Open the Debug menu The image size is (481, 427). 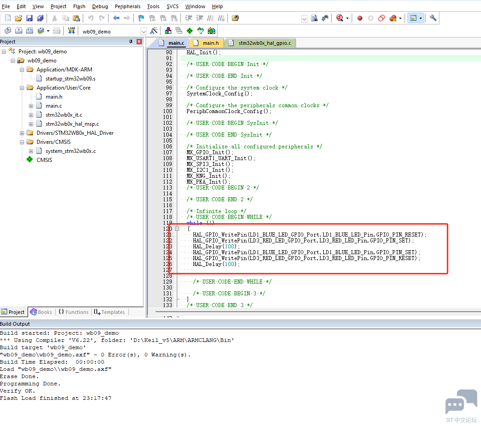tap(100, 6)
